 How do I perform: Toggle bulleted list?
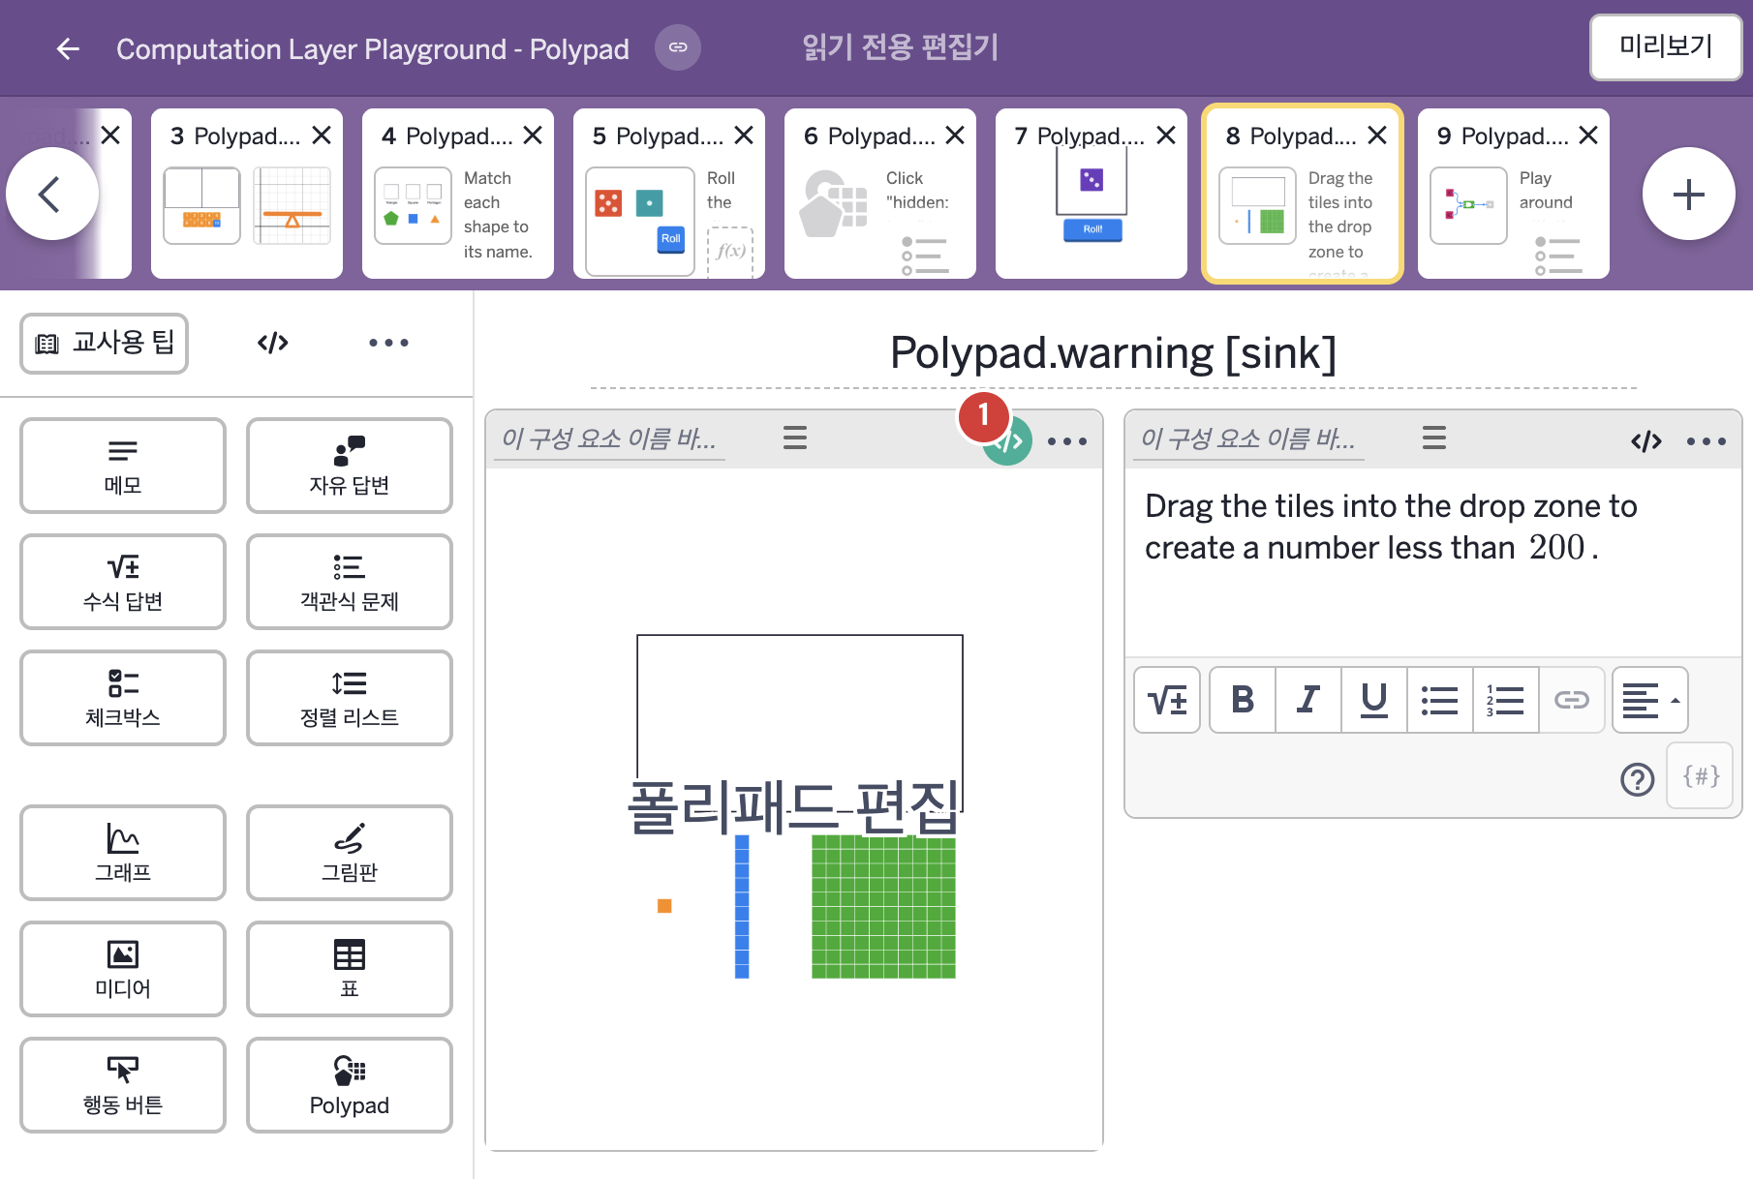click(1440, 700)
